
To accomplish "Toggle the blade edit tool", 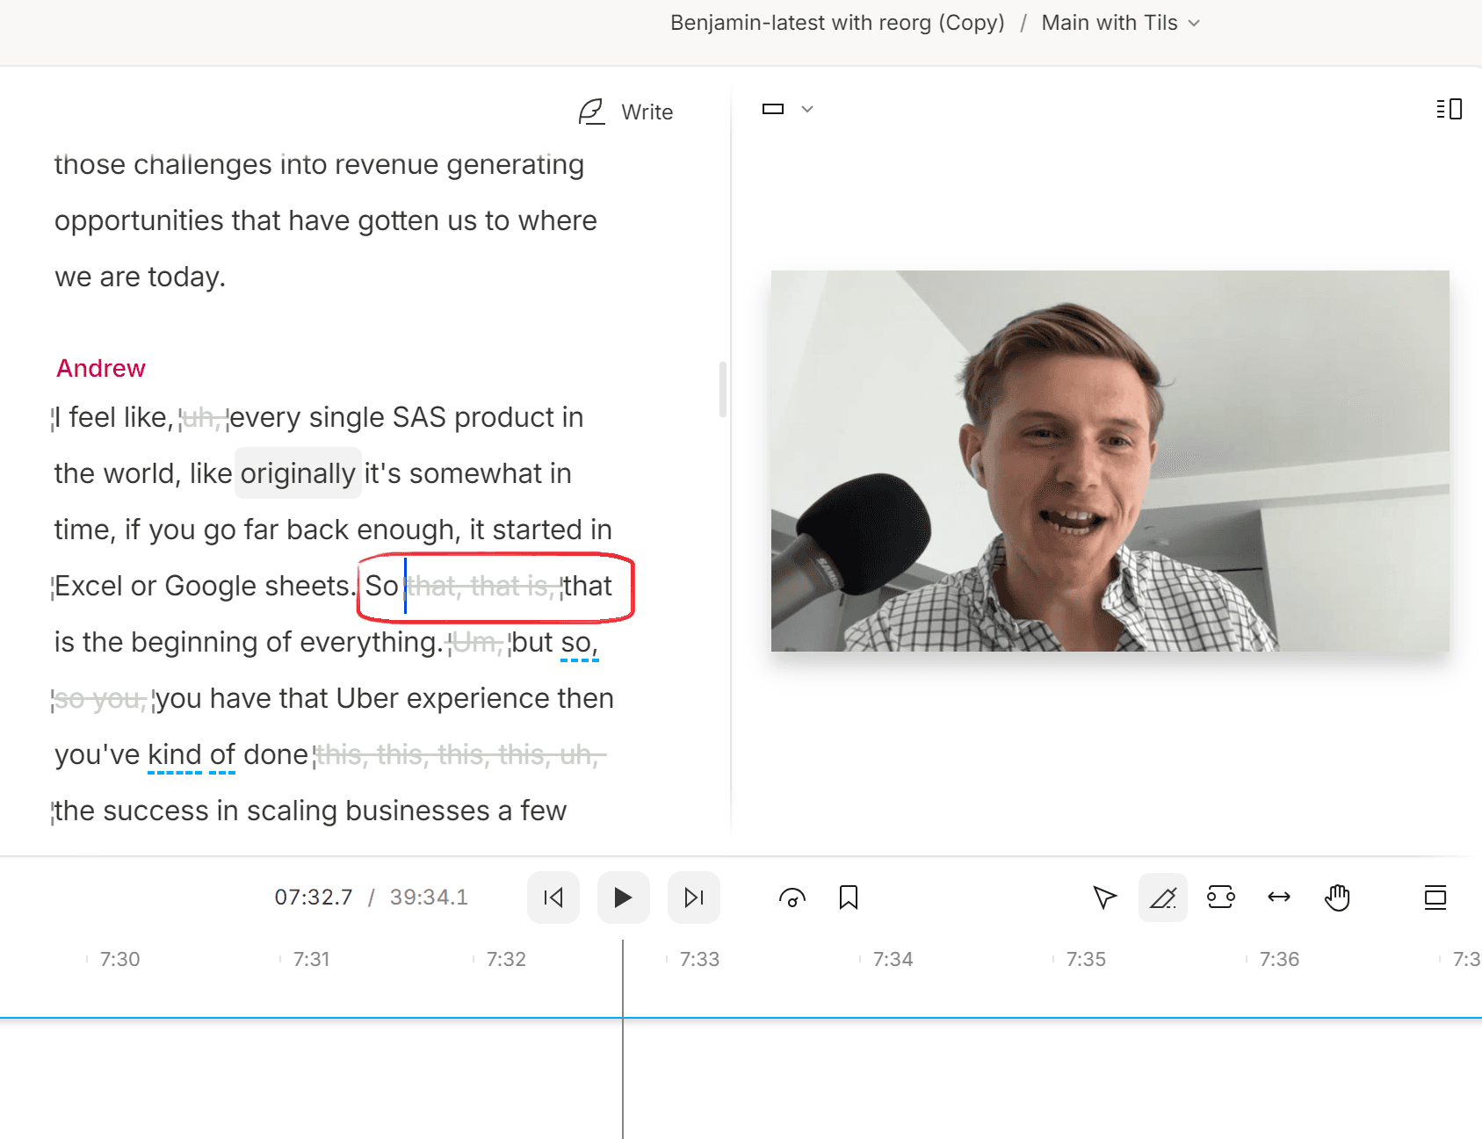I will tap(1162, 897).
